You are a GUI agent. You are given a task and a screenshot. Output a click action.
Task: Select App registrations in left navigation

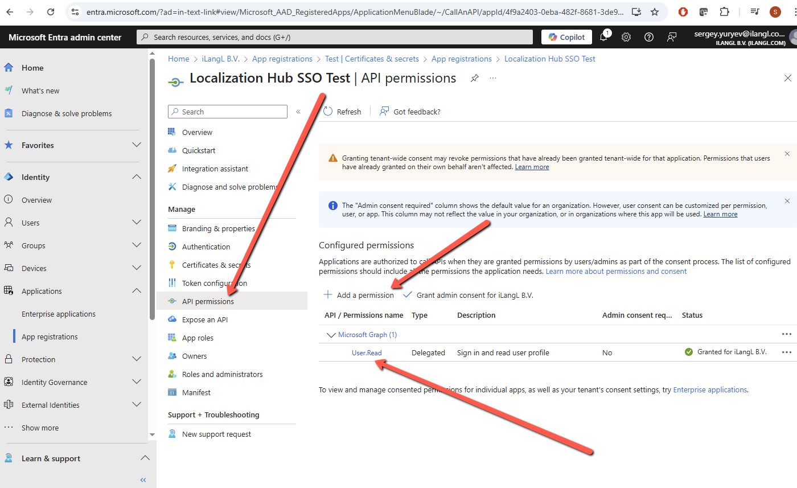(x=50, y=337)
